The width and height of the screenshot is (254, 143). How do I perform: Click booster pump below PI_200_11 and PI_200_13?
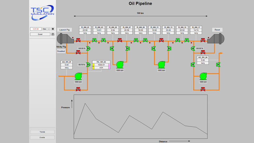161,65
